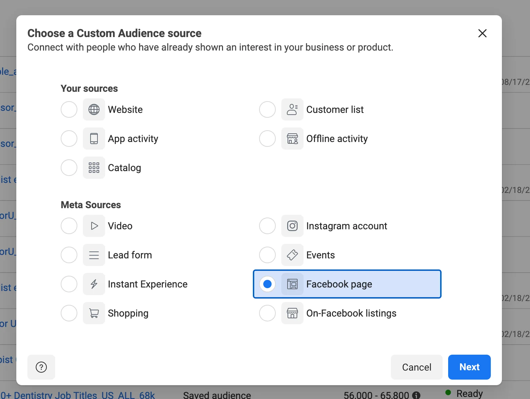
Task: Select the On-Facebook listings radio button
Action: (x=267, y=313)
